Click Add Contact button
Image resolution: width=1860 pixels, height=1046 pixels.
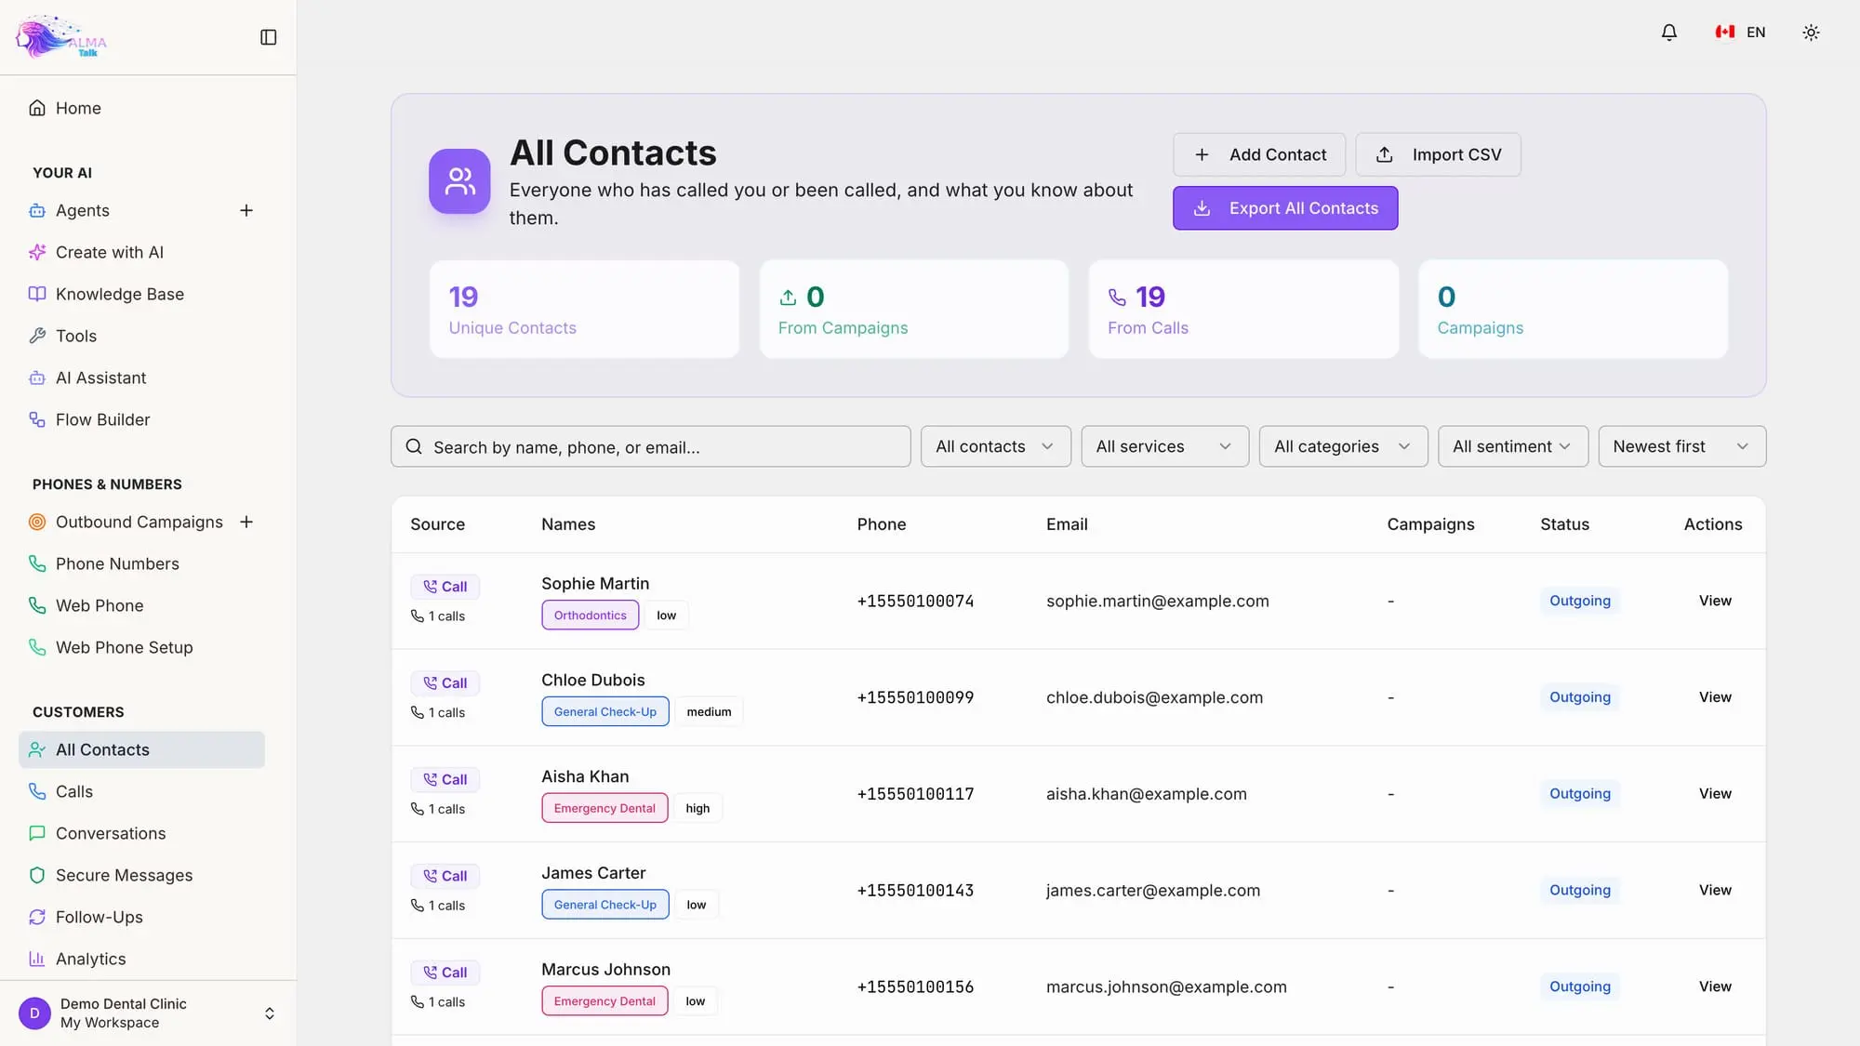(x=1258, y=154)
